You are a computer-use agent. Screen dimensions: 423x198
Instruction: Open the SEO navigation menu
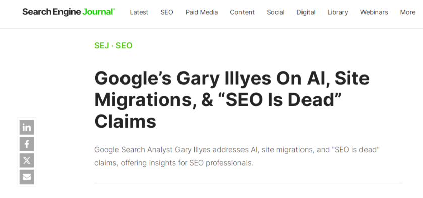(167, 12)
